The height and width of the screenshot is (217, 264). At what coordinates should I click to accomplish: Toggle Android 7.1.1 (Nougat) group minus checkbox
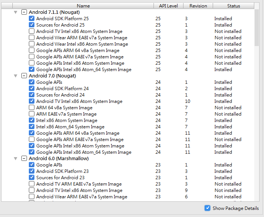24,12
